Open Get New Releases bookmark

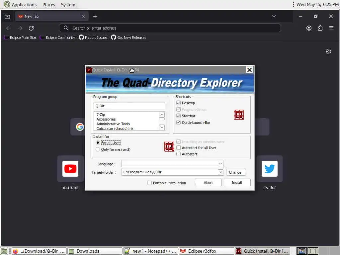(x=129, y=38)
